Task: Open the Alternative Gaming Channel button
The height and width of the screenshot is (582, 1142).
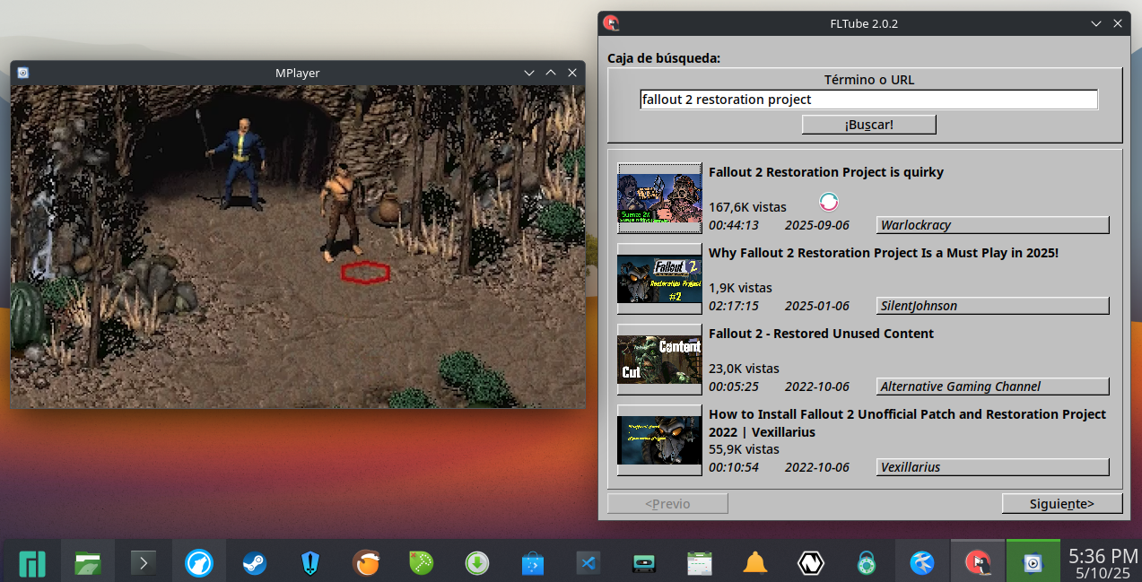Action: [992, 387]
